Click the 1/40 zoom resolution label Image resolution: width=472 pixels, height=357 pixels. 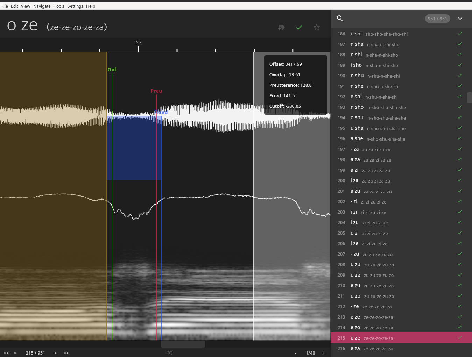(x=310, y=353)
